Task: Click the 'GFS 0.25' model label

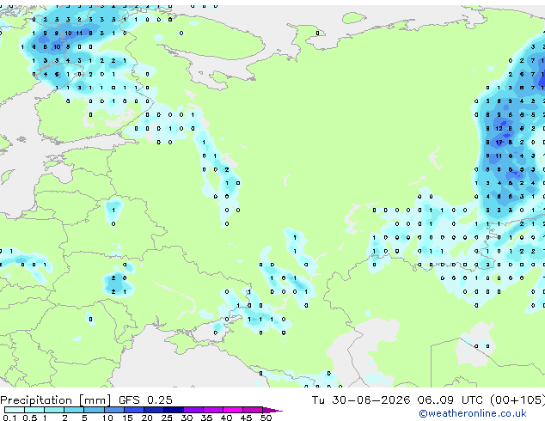Action: (x=145, y=400)
